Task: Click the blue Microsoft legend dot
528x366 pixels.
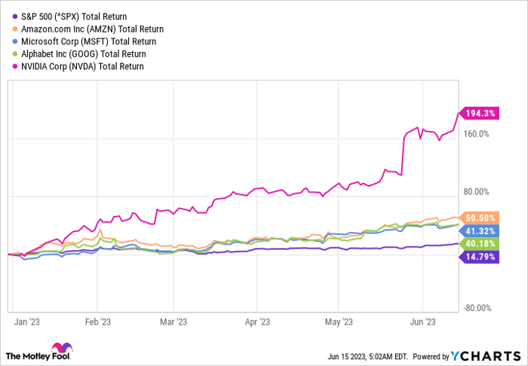Action: [x=14, y=41]
